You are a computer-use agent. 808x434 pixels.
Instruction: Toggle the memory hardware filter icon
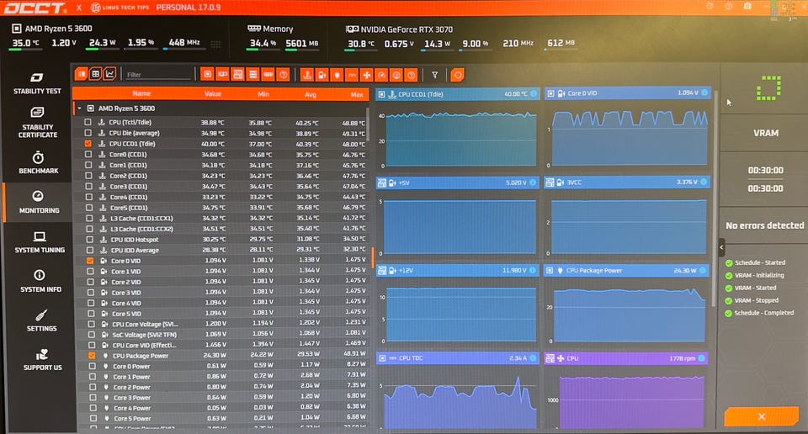pos(268,75)
